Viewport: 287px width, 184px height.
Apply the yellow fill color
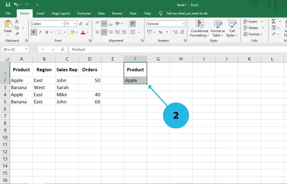(x=73, y=32)
